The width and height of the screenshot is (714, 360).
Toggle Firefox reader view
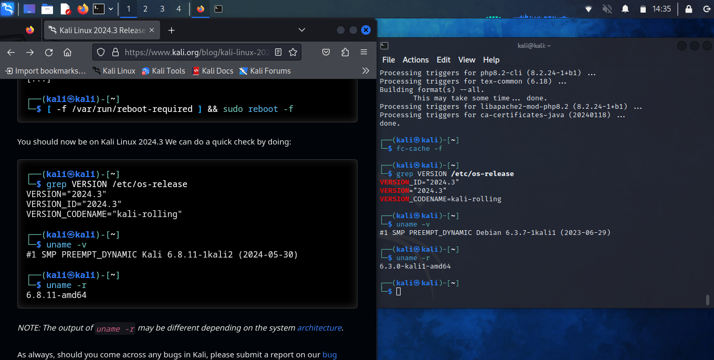(278, 52)
